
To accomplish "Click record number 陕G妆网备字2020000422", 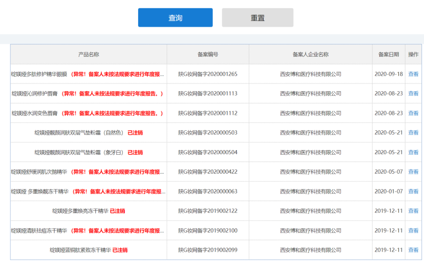I will pyautogui.click(x=208, y=172).
